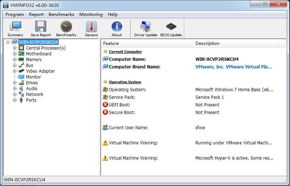Expand the Bus node

coord(14,65)
